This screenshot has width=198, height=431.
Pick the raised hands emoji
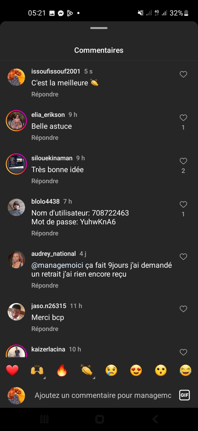tap(37, 370)
